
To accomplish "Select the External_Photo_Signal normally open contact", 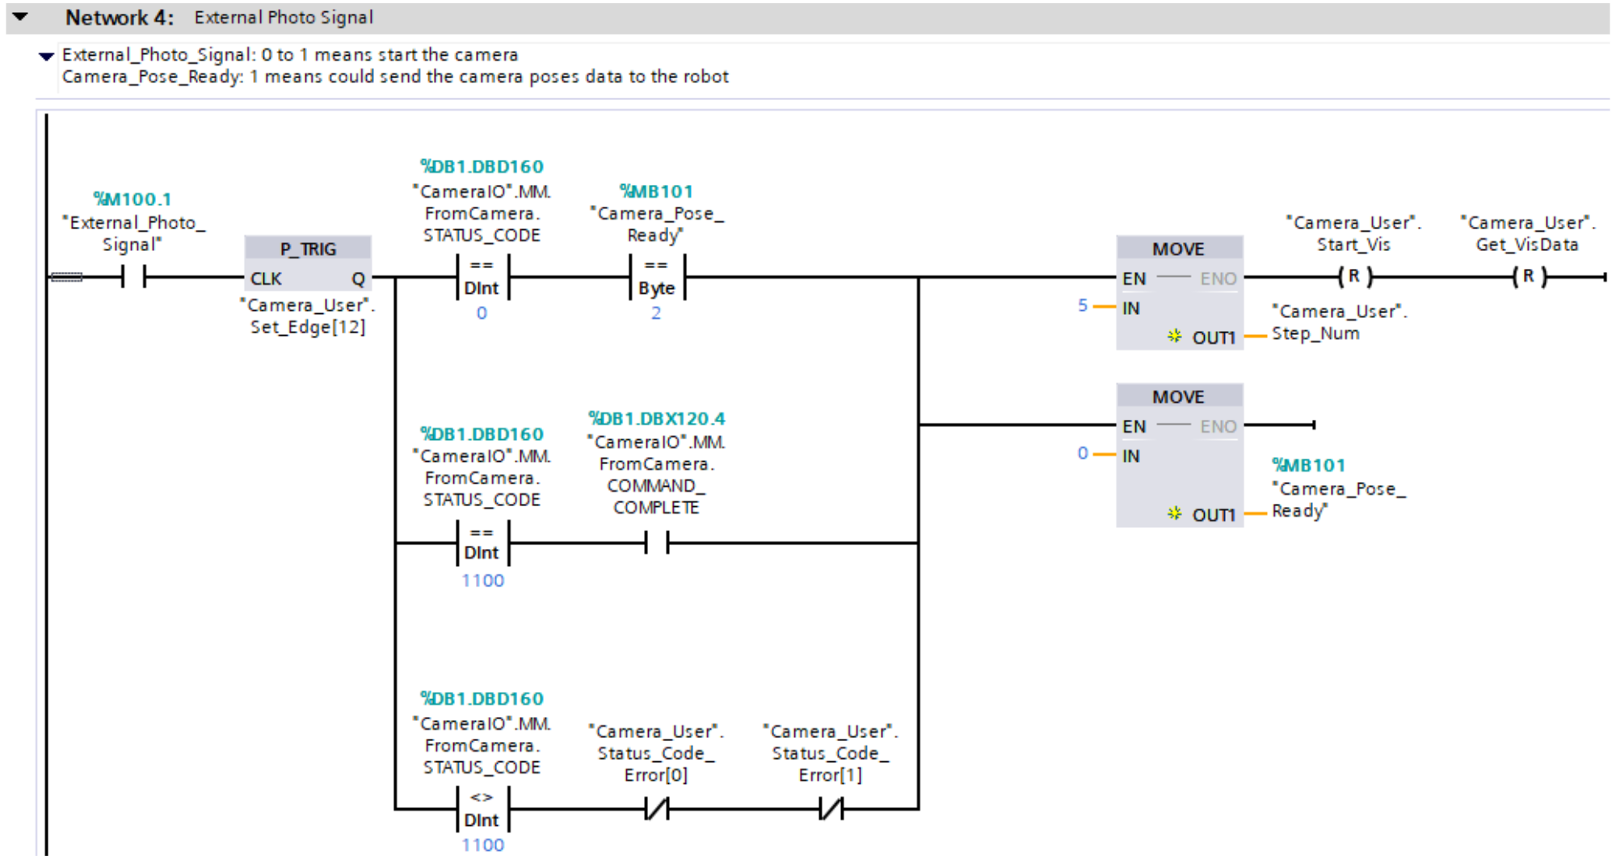I will pyautogui.click(x=133, y=277).
